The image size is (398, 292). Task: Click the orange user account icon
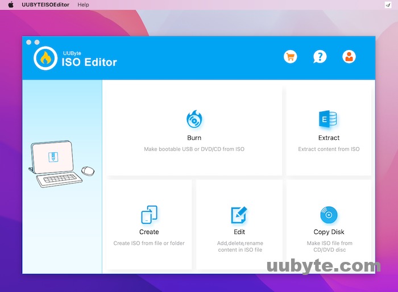click(x=349, y=57)
